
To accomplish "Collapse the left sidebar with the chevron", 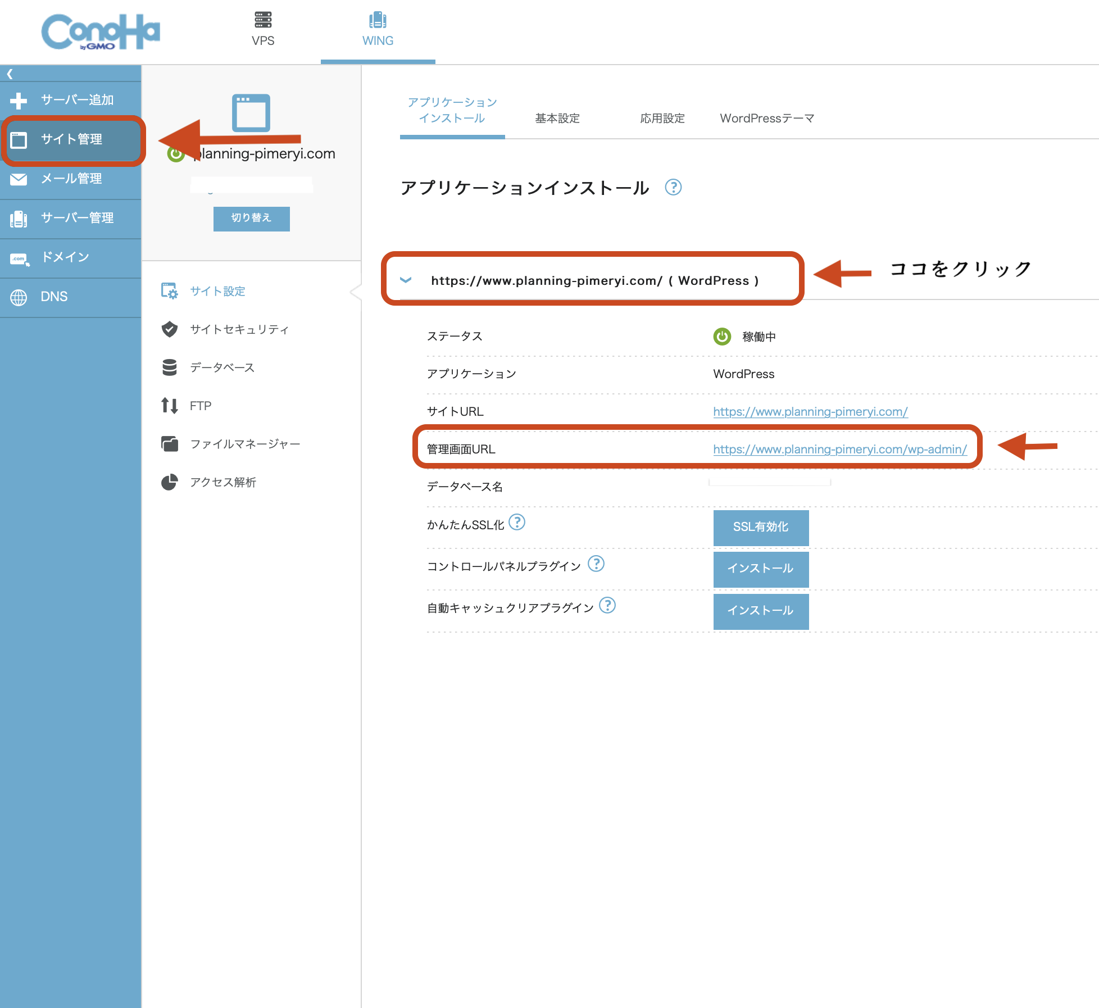I will pyautogui.click(x=10, y=74).
